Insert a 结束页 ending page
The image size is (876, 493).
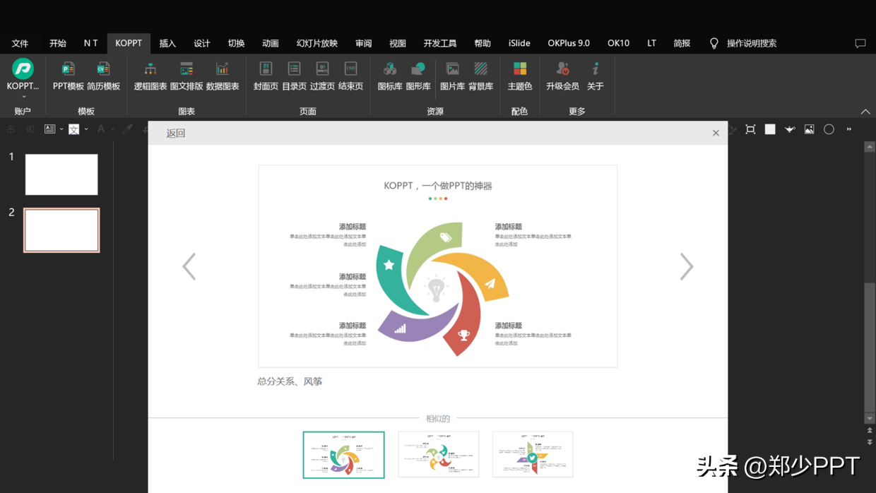350,76
